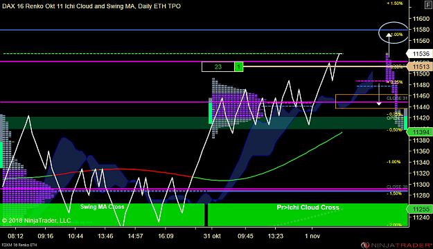The width and height of the screenshot is (433, 249).
Task: Click the OPEN level label near 11420
Action: (394, 118)
